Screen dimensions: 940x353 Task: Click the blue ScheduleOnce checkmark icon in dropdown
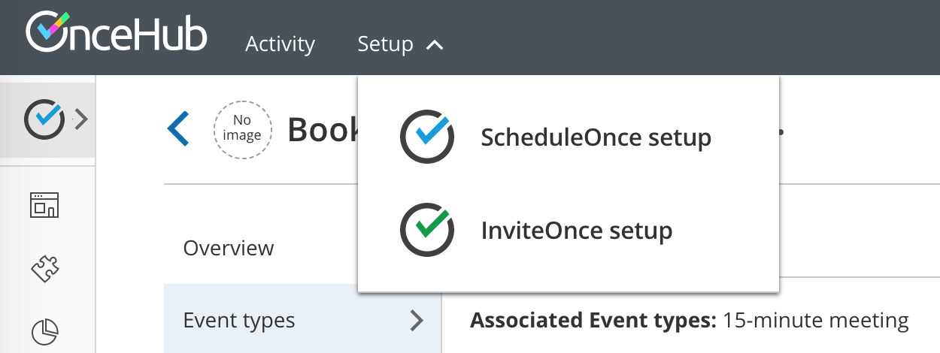(427, 137)
